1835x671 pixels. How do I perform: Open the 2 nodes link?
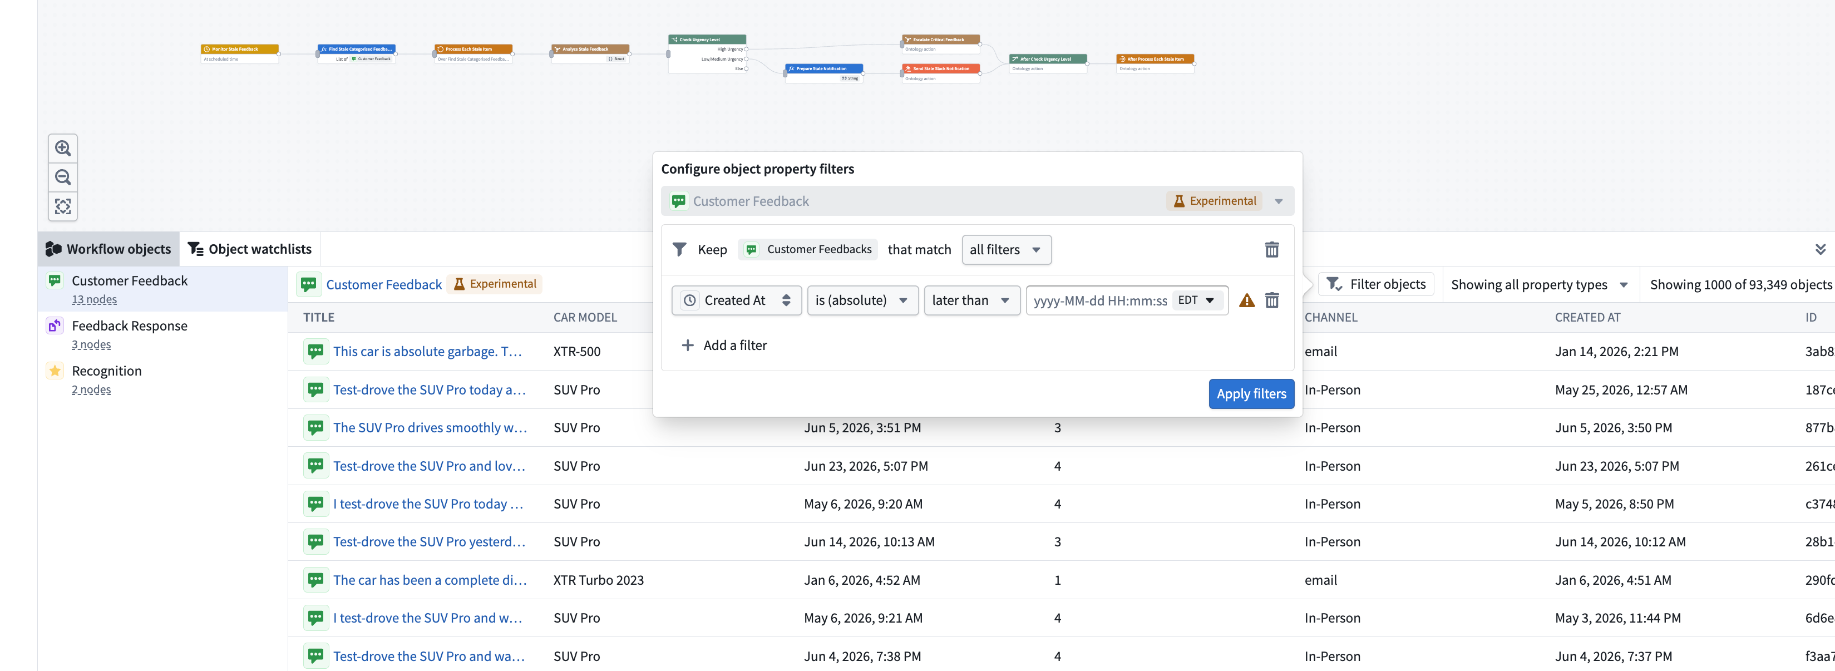pyautogui.click(x=91, y=389)
